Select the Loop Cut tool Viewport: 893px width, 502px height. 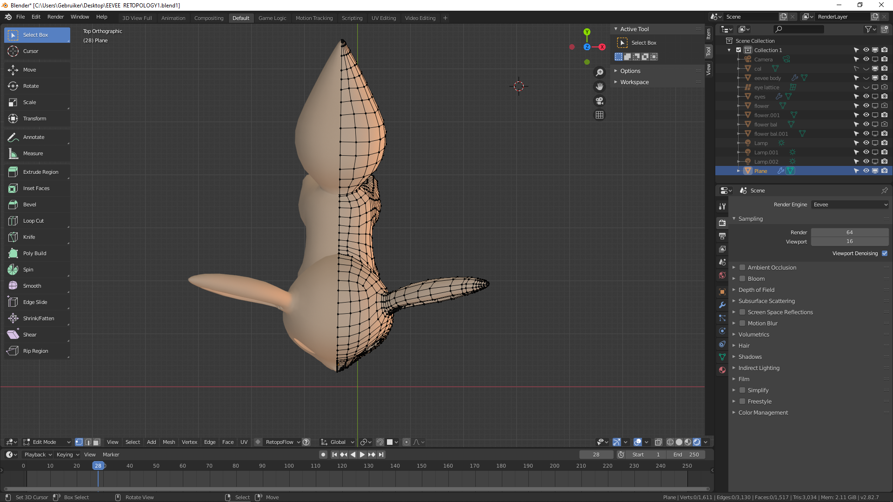[x=33, y=221]
